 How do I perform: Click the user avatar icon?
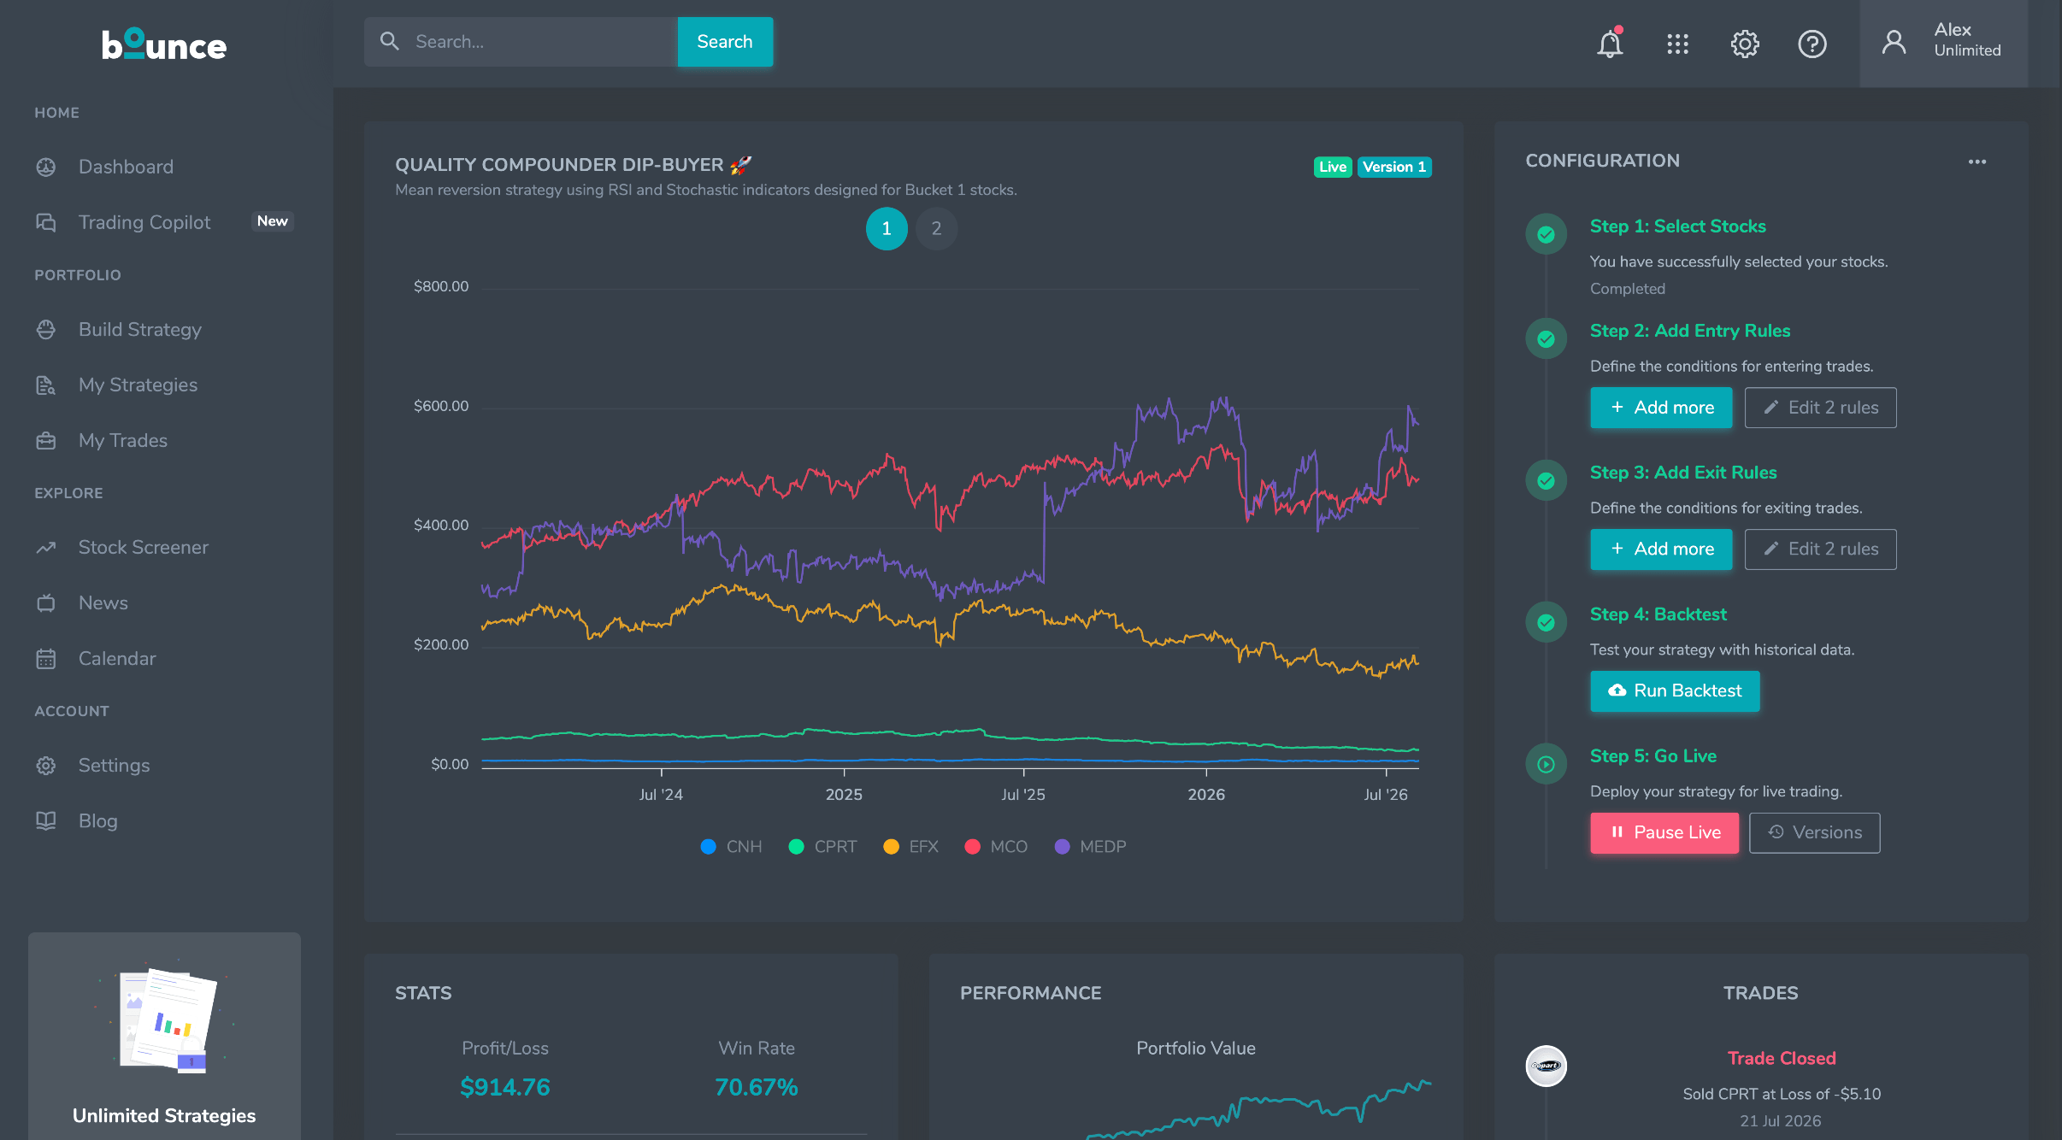(1894, 42)
